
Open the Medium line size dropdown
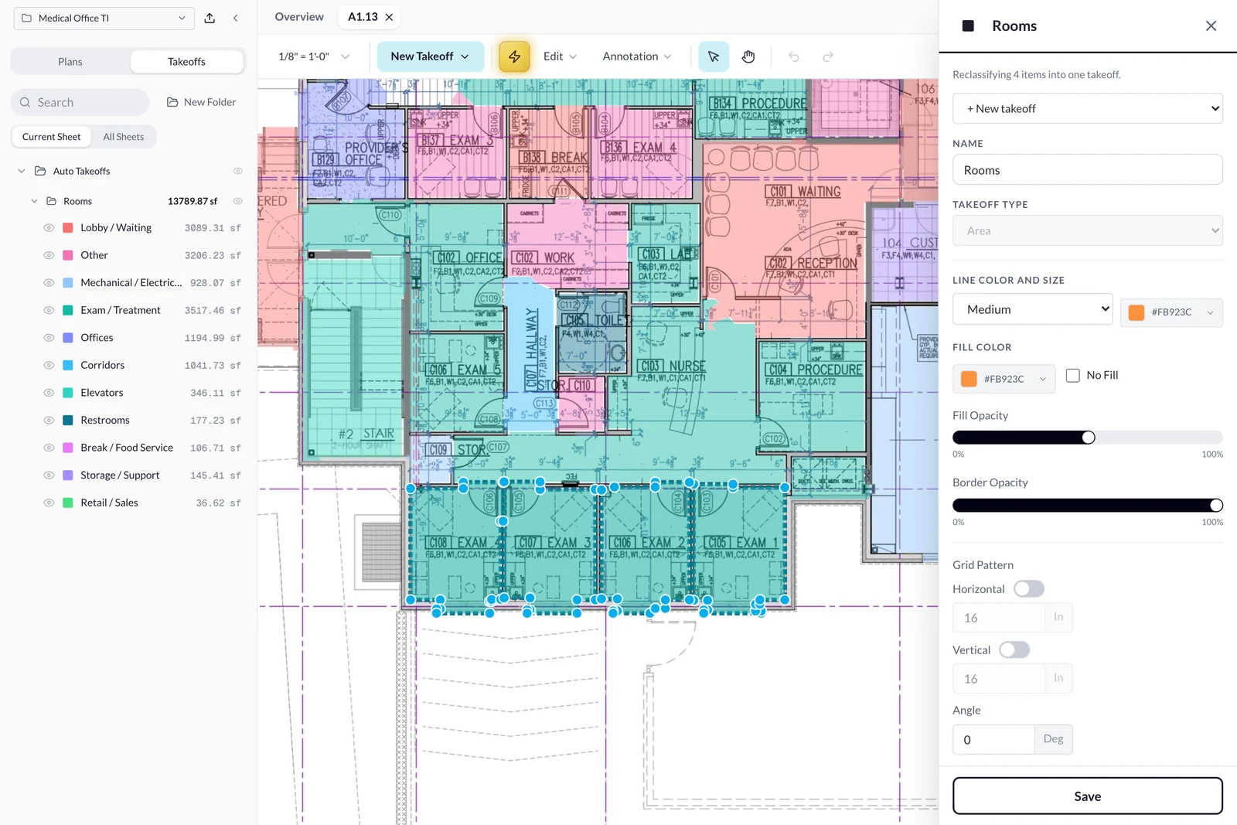pos(1032,309)
